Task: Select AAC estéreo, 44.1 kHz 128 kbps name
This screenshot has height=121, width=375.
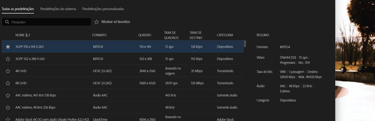Action: click(36, 95)
